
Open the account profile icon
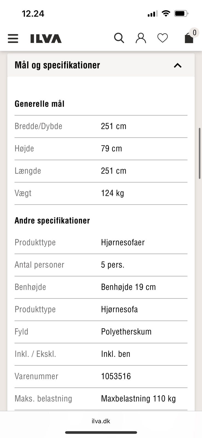click(x=141, y=38)
